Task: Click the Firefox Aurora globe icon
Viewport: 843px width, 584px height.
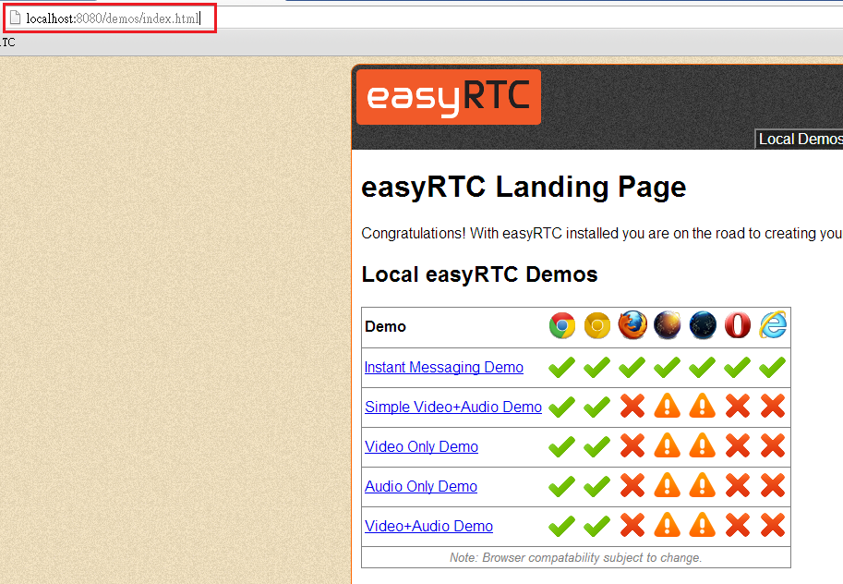Action: (668, 325)
